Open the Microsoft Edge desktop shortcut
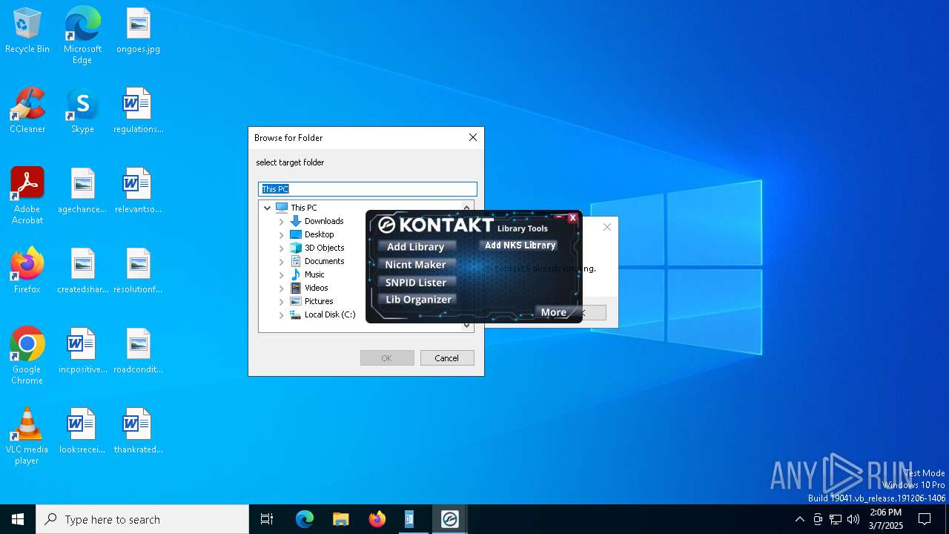Viewport: 949px width, 534px height. pyautogui.click(x=82, y=36)
